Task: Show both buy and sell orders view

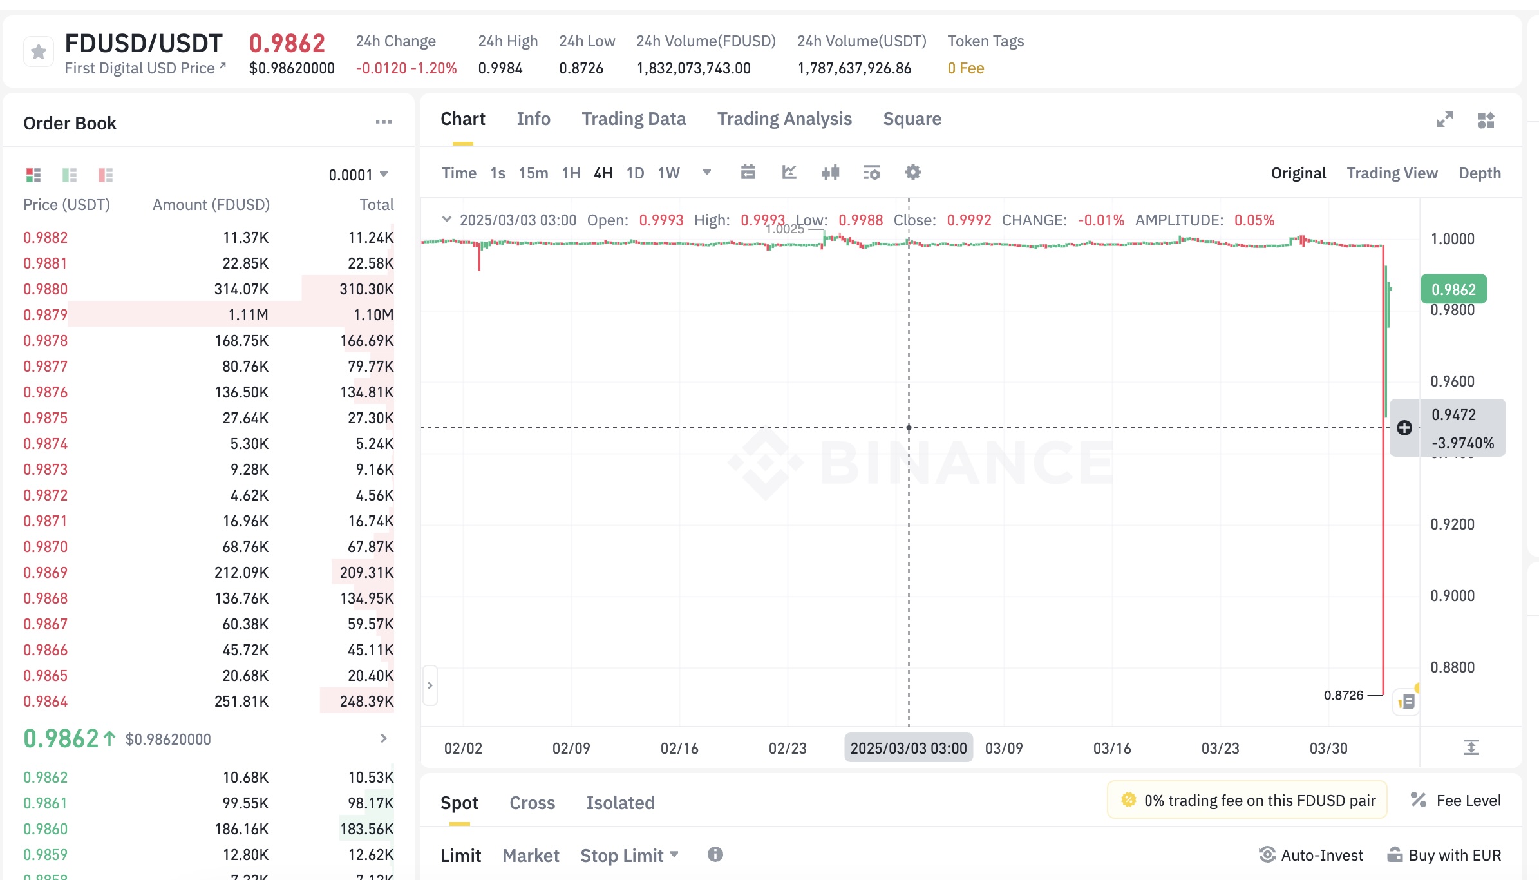Action: (x=33, y=175)
